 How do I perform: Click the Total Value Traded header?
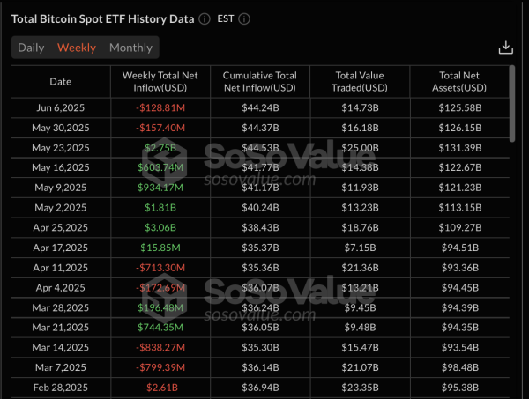(x=361, y=82)
